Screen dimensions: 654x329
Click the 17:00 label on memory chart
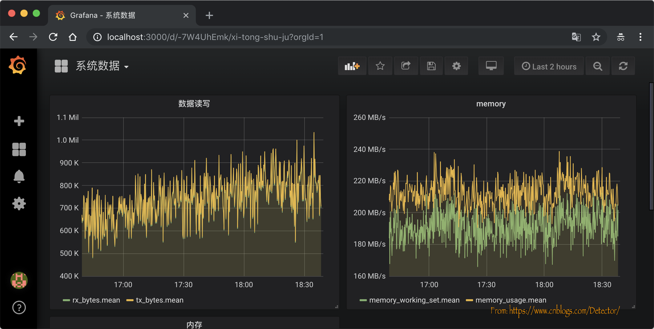(429, 285)
